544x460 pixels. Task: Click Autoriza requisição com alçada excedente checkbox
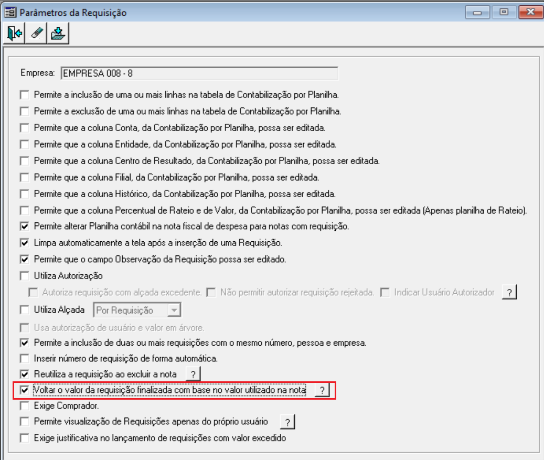pos(33,293)
